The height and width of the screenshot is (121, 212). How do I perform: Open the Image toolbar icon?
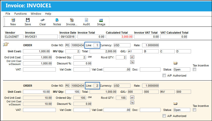(x=101, y=20)
